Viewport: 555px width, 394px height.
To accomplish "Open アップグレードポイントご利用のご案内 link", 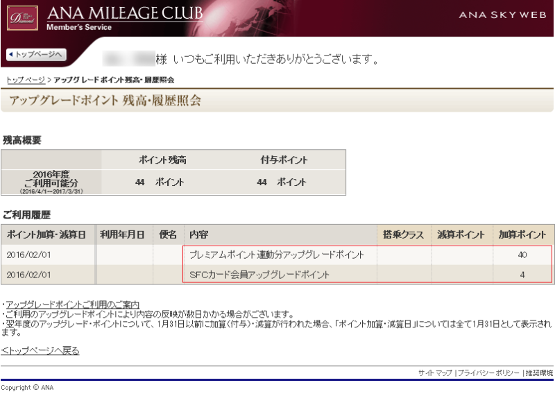I will pos(73,305).
